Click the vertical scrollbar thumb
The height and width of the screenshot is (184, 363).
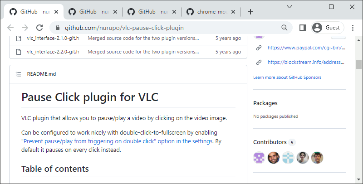point(358,64)
